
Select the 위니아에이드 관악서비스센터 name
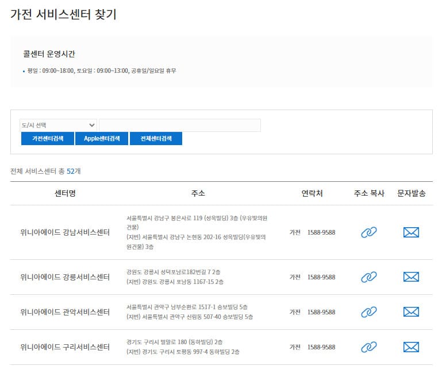tap(65, 312)
